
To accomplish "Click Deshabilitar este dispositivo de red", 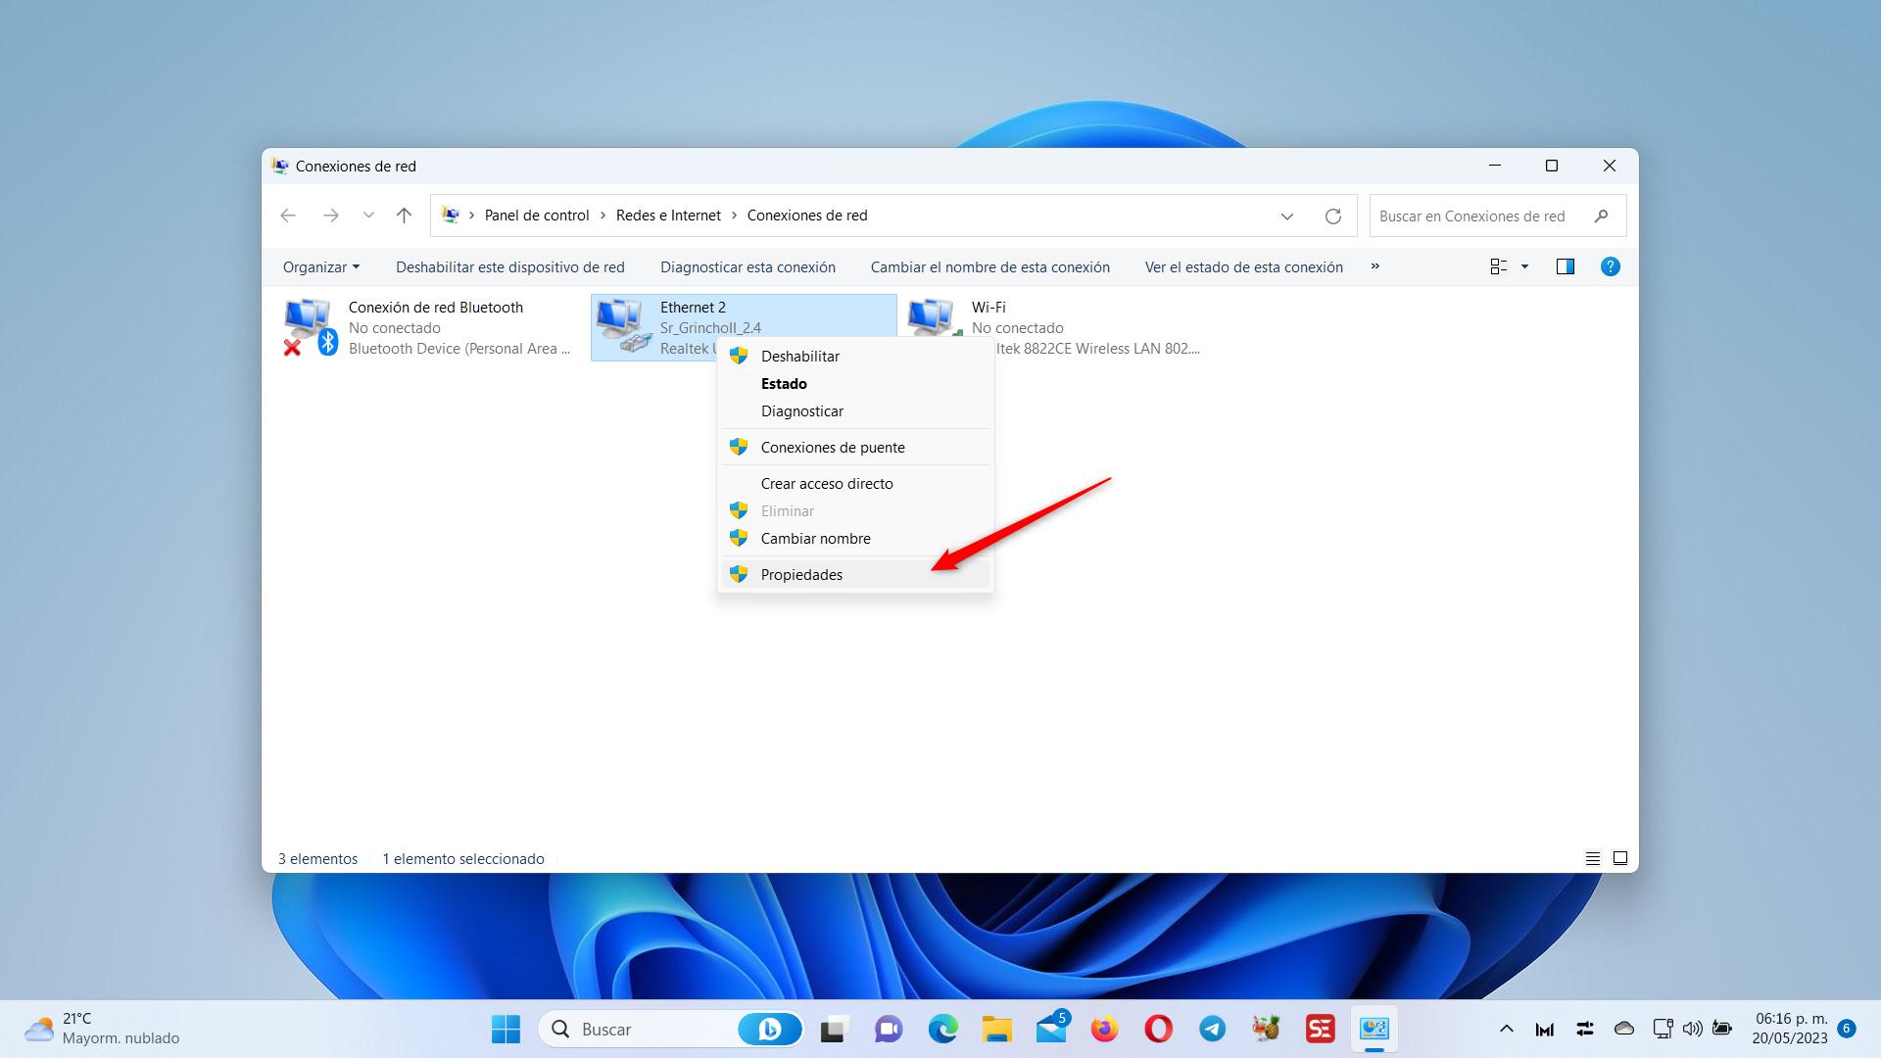I will pyautogui.click(x=509, y=267).
